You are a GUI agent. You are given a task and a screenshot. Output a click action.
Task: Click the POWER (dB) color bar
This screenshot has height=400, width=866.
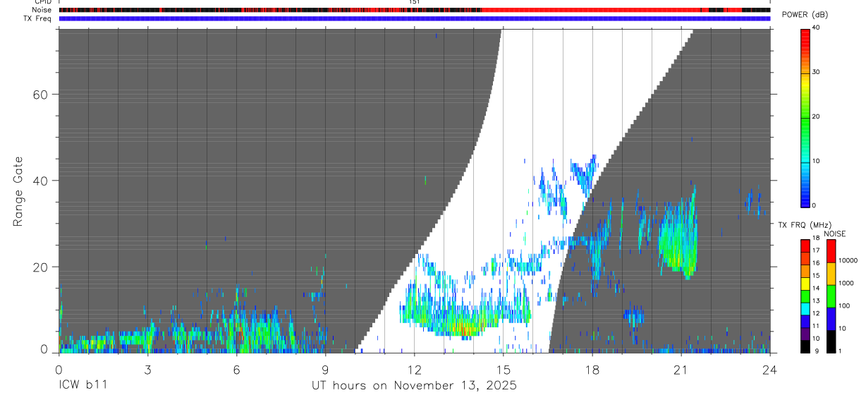805,117
